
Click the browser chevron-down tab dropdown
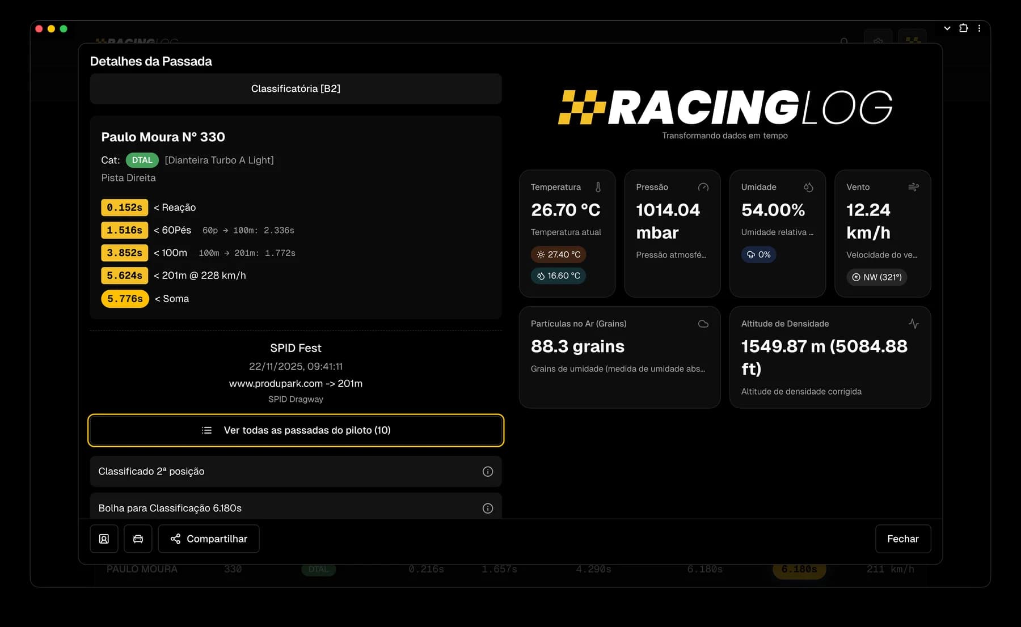click(x=947, y=28)
